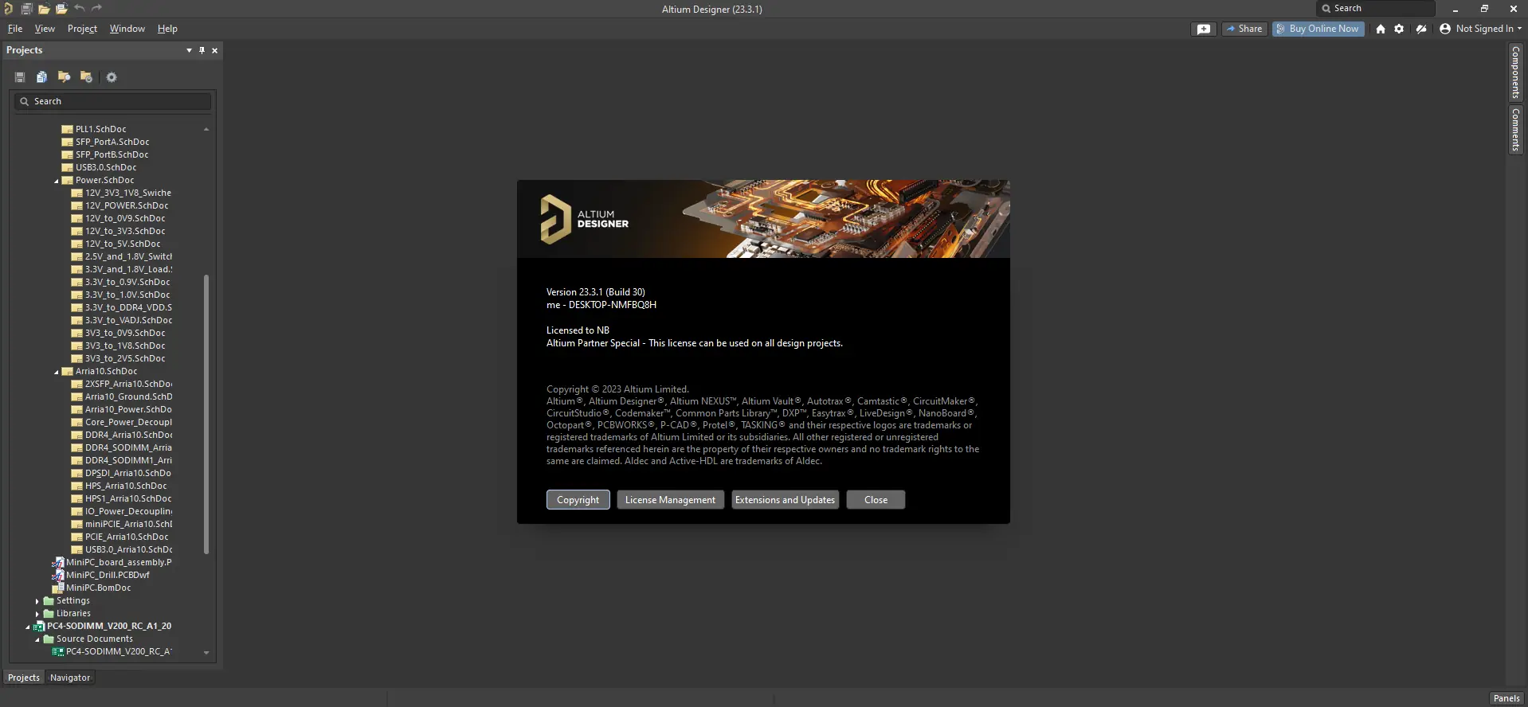Expand the Libraries folder node
This screenshot has height=707, width=1528.
tap(37, 614)
